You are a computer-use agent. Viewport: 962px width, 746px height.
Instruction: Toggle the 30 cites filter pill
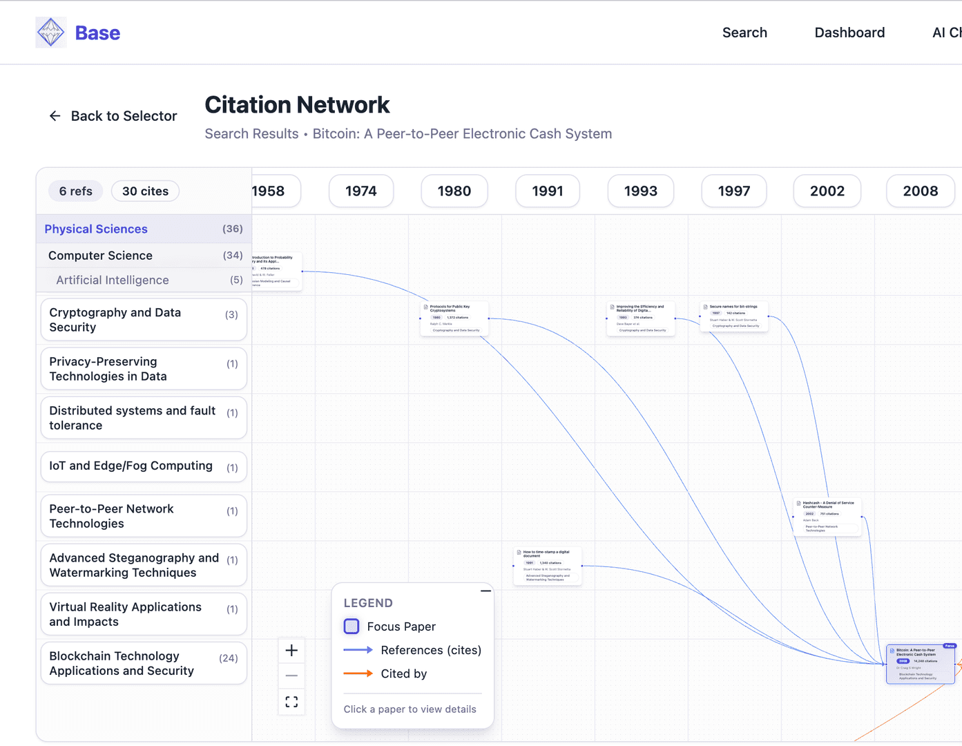pos(145,191)
